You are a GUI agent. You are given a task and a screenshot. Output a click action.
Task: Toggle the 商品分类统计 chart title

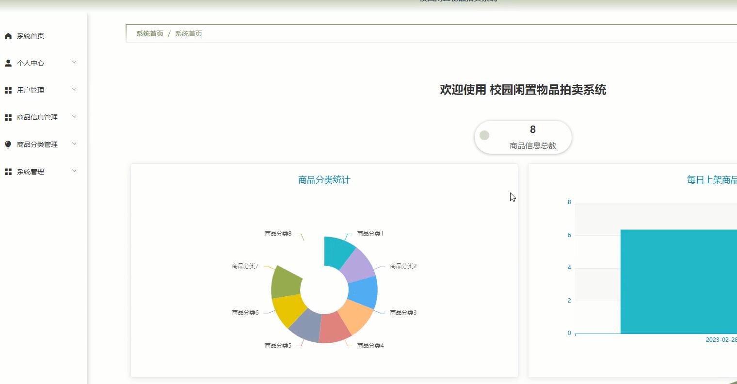323,179
